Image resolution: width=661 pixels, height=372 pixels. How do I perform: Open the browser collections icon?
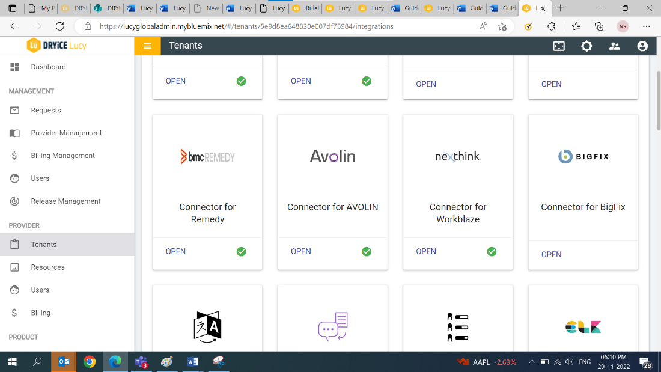pos(599,26)
